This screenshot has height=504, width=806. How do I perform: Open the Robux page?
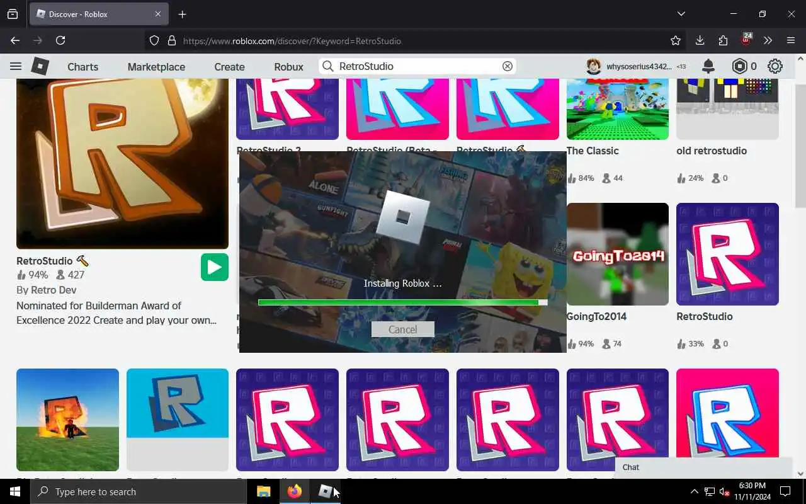288,67
